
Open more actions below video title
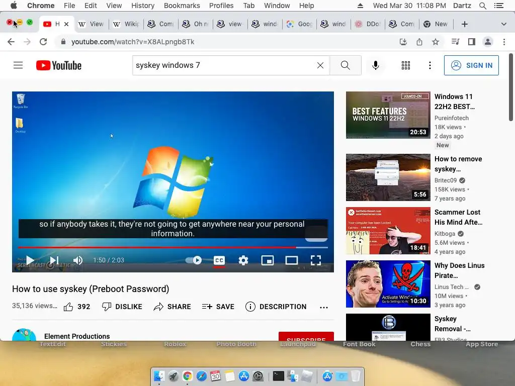pyautogui.click(x=324, y=307)
